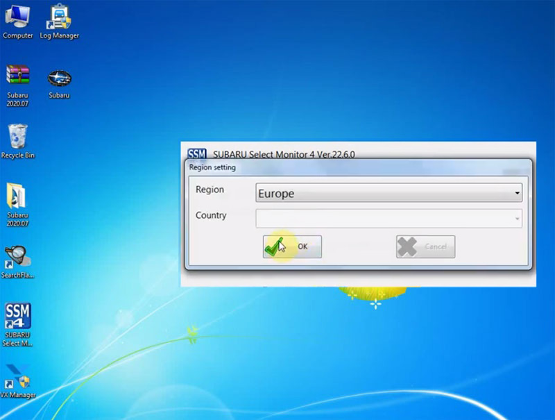Click the Subaru logo desktop shortcut
Image resolution: width=555 pixels, height=420 pixels.
pyautogui.click(x=59, y=84)
